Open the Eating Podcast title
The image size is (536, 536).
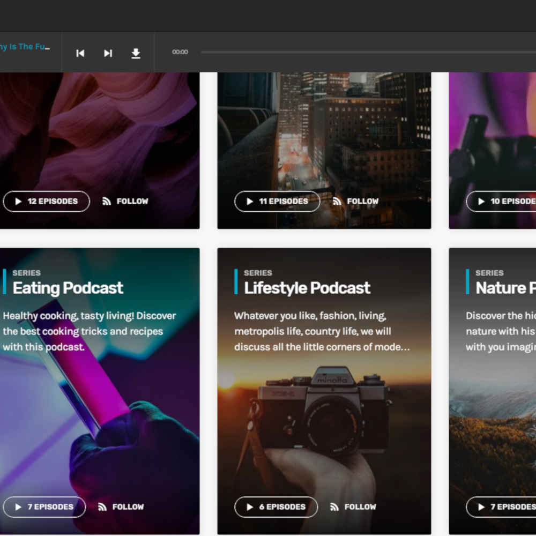[x=68, y=288]
